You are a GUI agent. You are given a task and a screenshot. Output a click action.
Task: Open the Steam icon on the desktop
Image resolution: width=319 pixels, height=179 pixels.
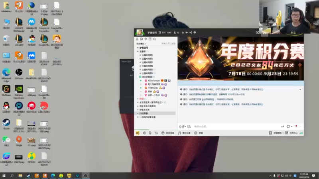tap(6, 124)
